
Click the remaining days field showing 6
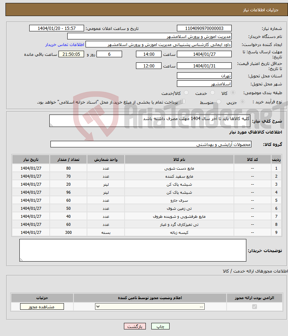(109, 54)
